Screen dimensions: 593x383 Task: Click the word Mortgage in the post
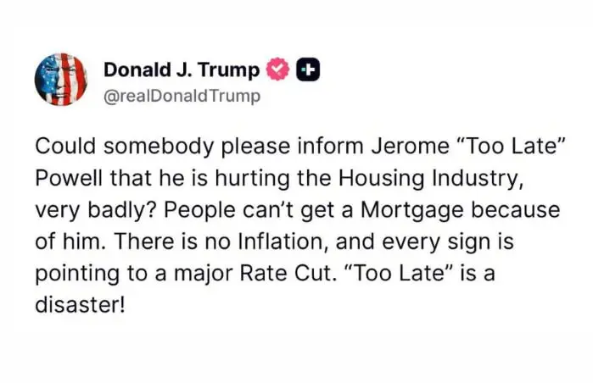coord(411,210)
